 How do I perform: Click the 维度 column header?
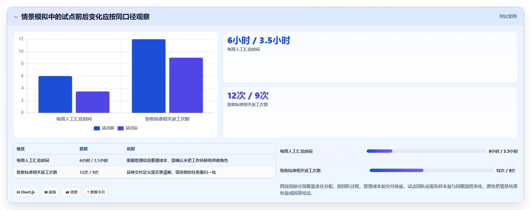(21, 149)
